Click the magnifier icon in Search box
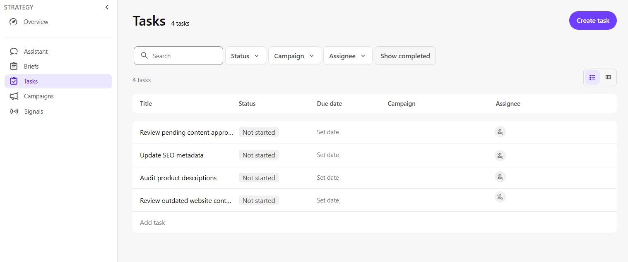The image size is (628, 262). [x=144, y=56]
